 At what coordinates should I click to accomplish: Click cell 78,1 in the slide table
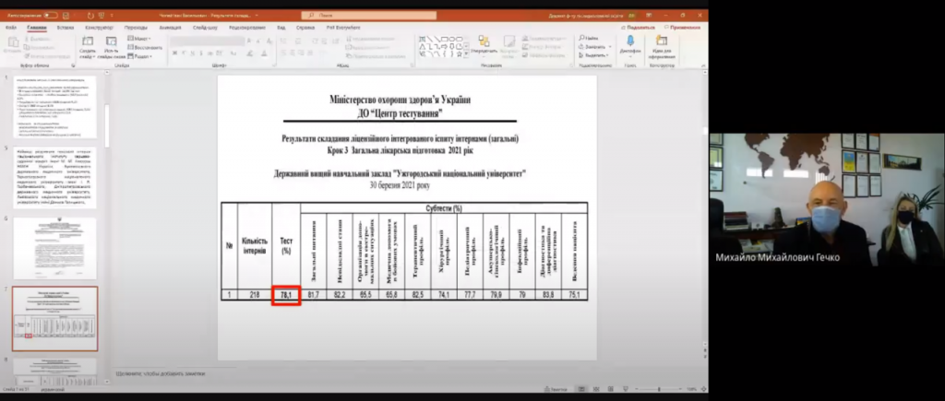click(x=286, y=295)
